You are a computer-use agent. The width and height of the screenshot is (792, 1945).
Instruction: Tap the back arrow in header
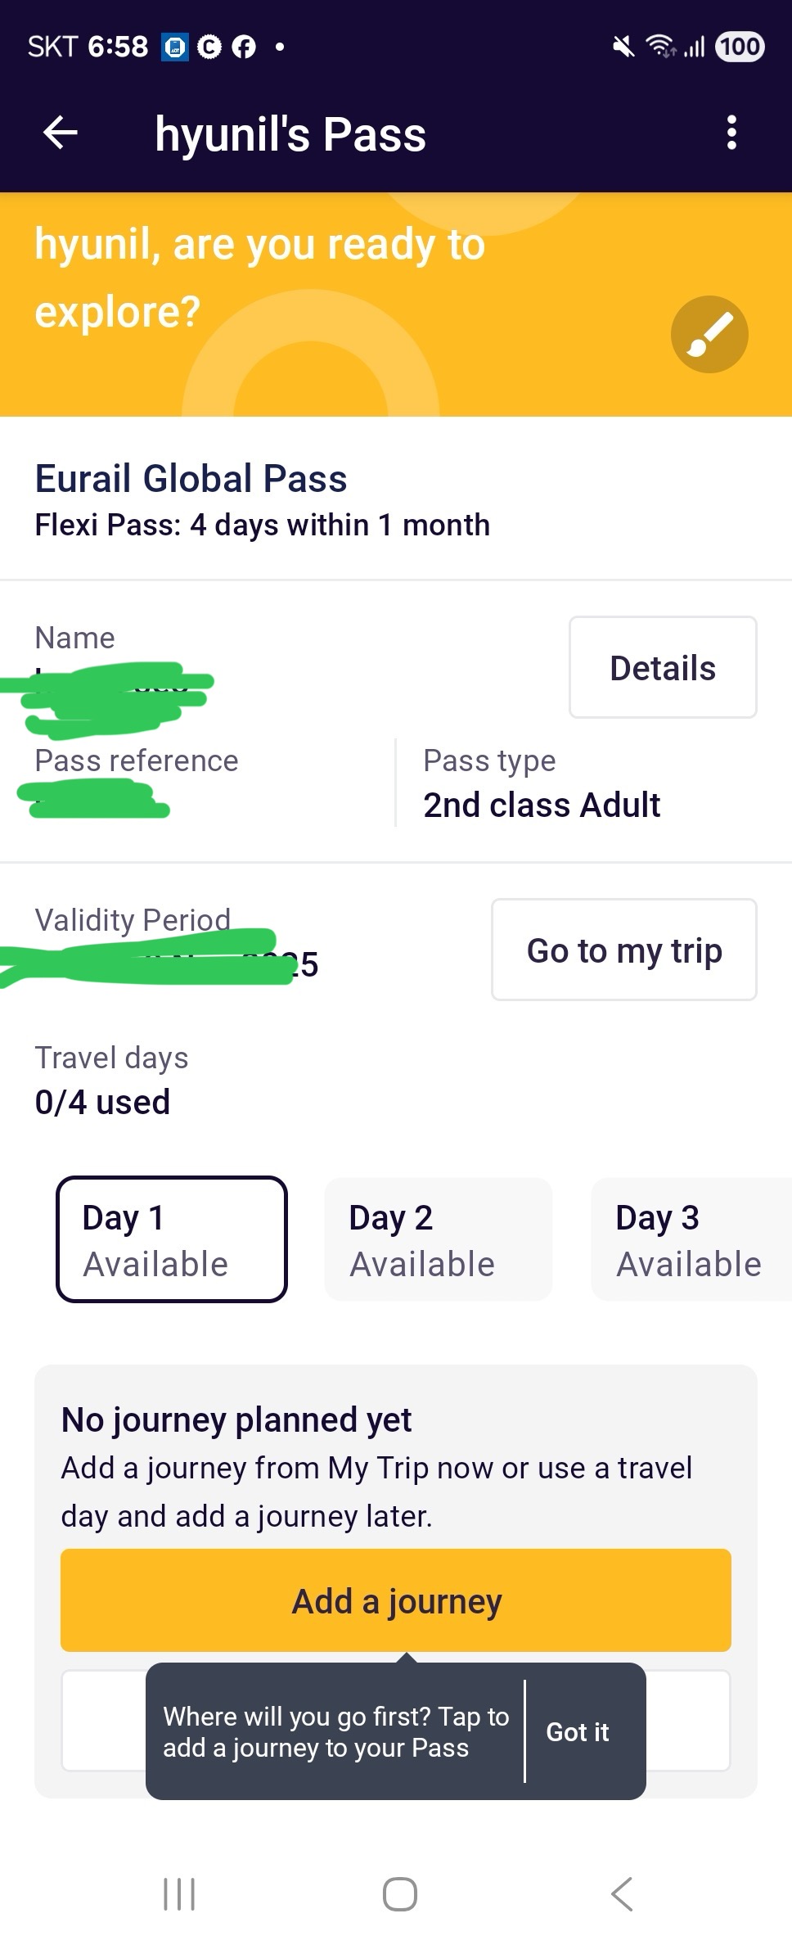pos(61,133)
